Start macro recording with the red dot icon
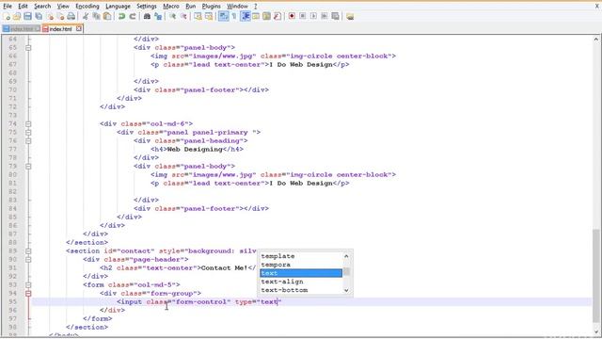This screenshot has width=602, height=339. click(292, 16)
